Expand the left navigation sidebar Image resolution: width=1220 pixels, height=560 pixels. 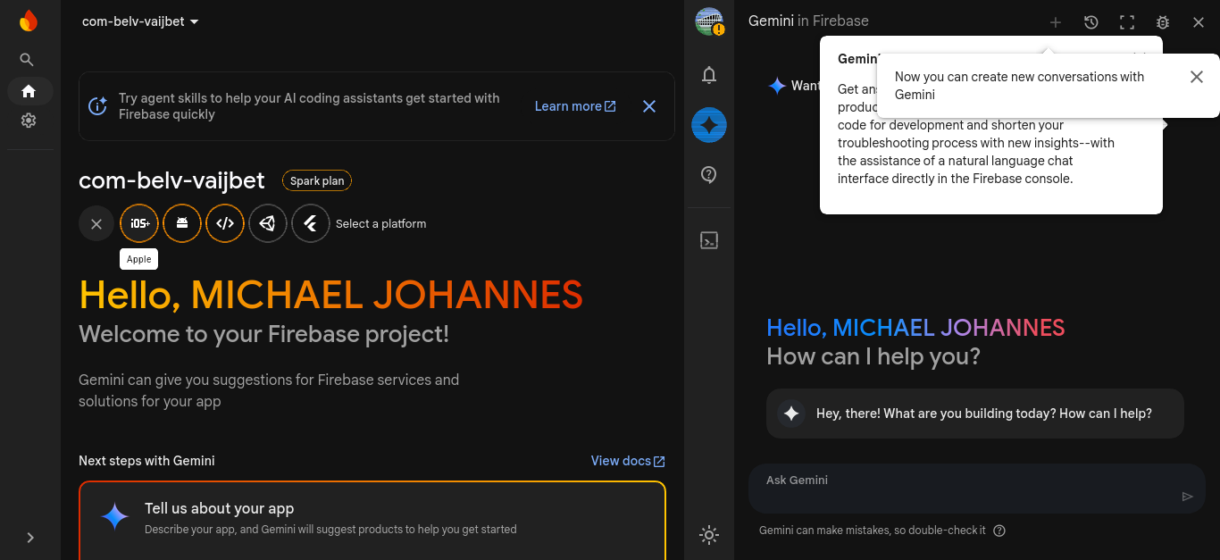point(30,538)
